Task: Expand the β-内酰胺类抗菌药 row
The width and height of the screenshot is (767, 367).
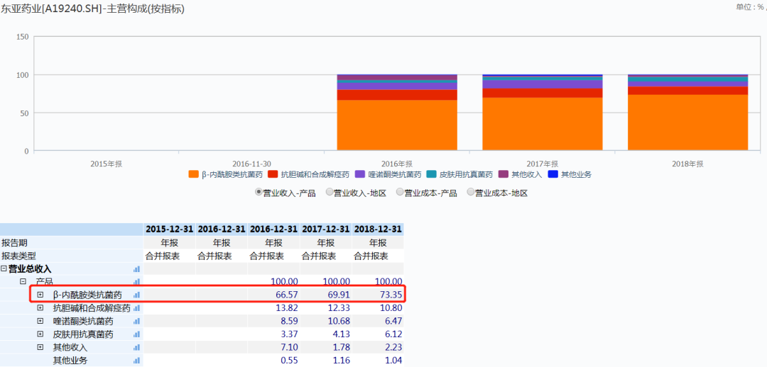Action: (x=40, y=295)
